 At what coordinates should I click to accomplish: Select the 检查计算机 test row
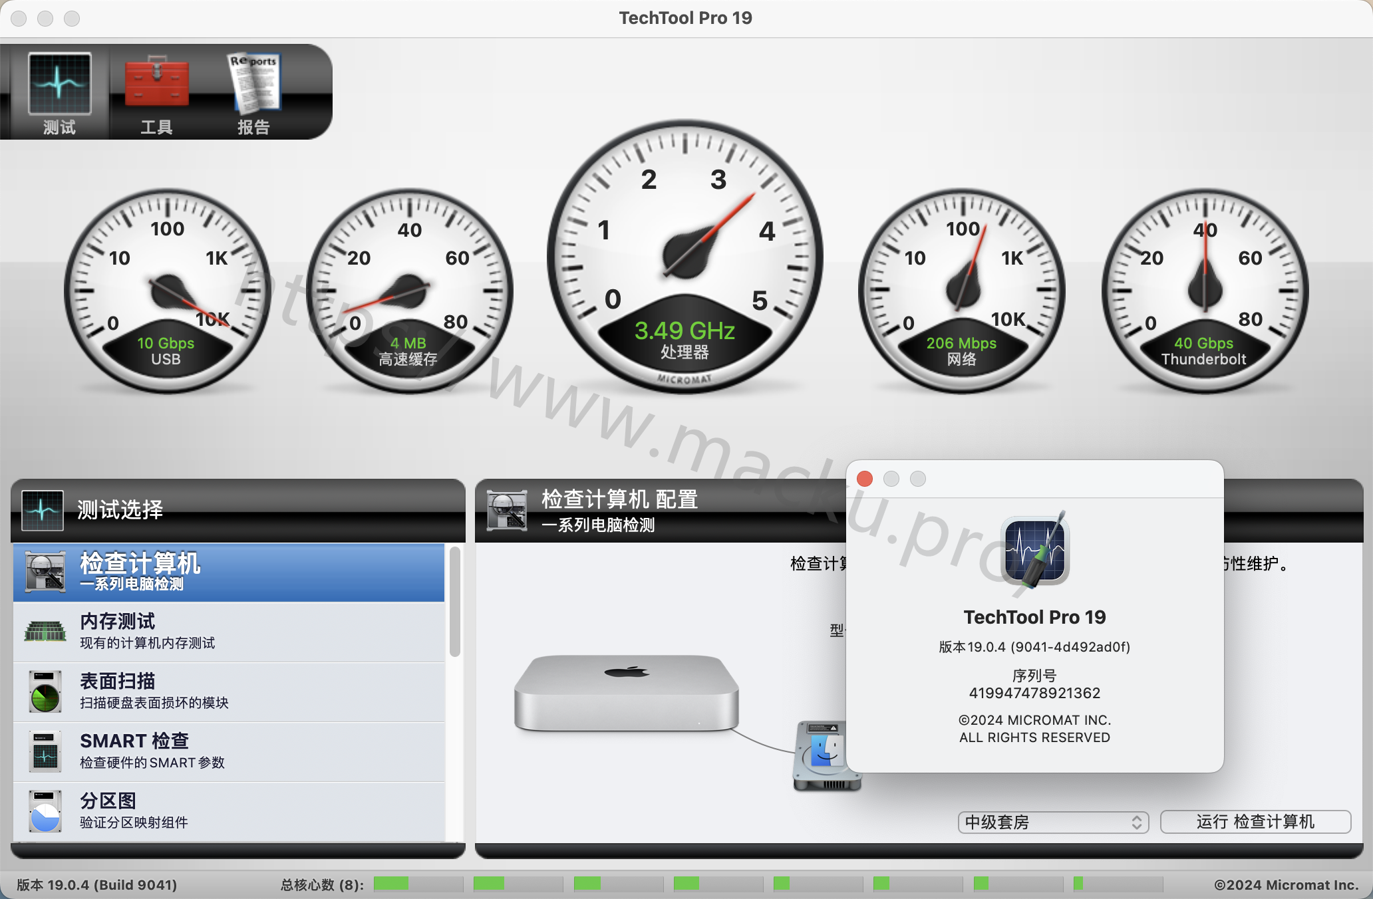tap(229, 573)
